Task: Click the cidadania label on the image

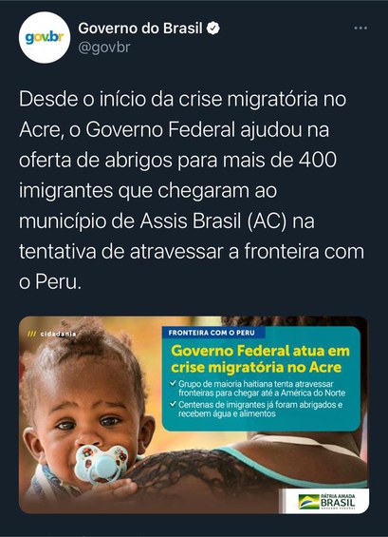Action: coord(51,334)
